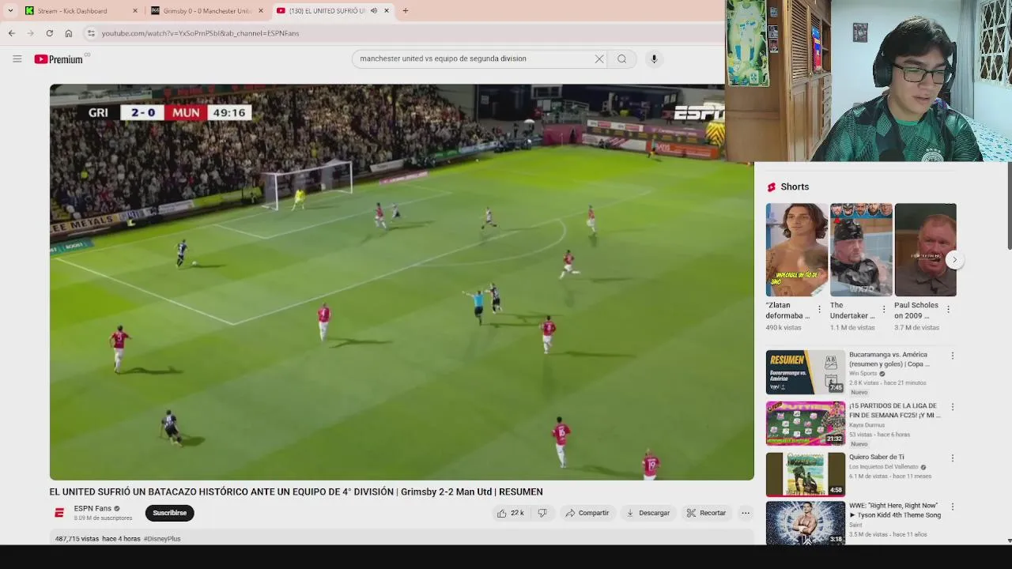
Task: Go back using the browser back arrow
Action: click(x=11, y=33)
